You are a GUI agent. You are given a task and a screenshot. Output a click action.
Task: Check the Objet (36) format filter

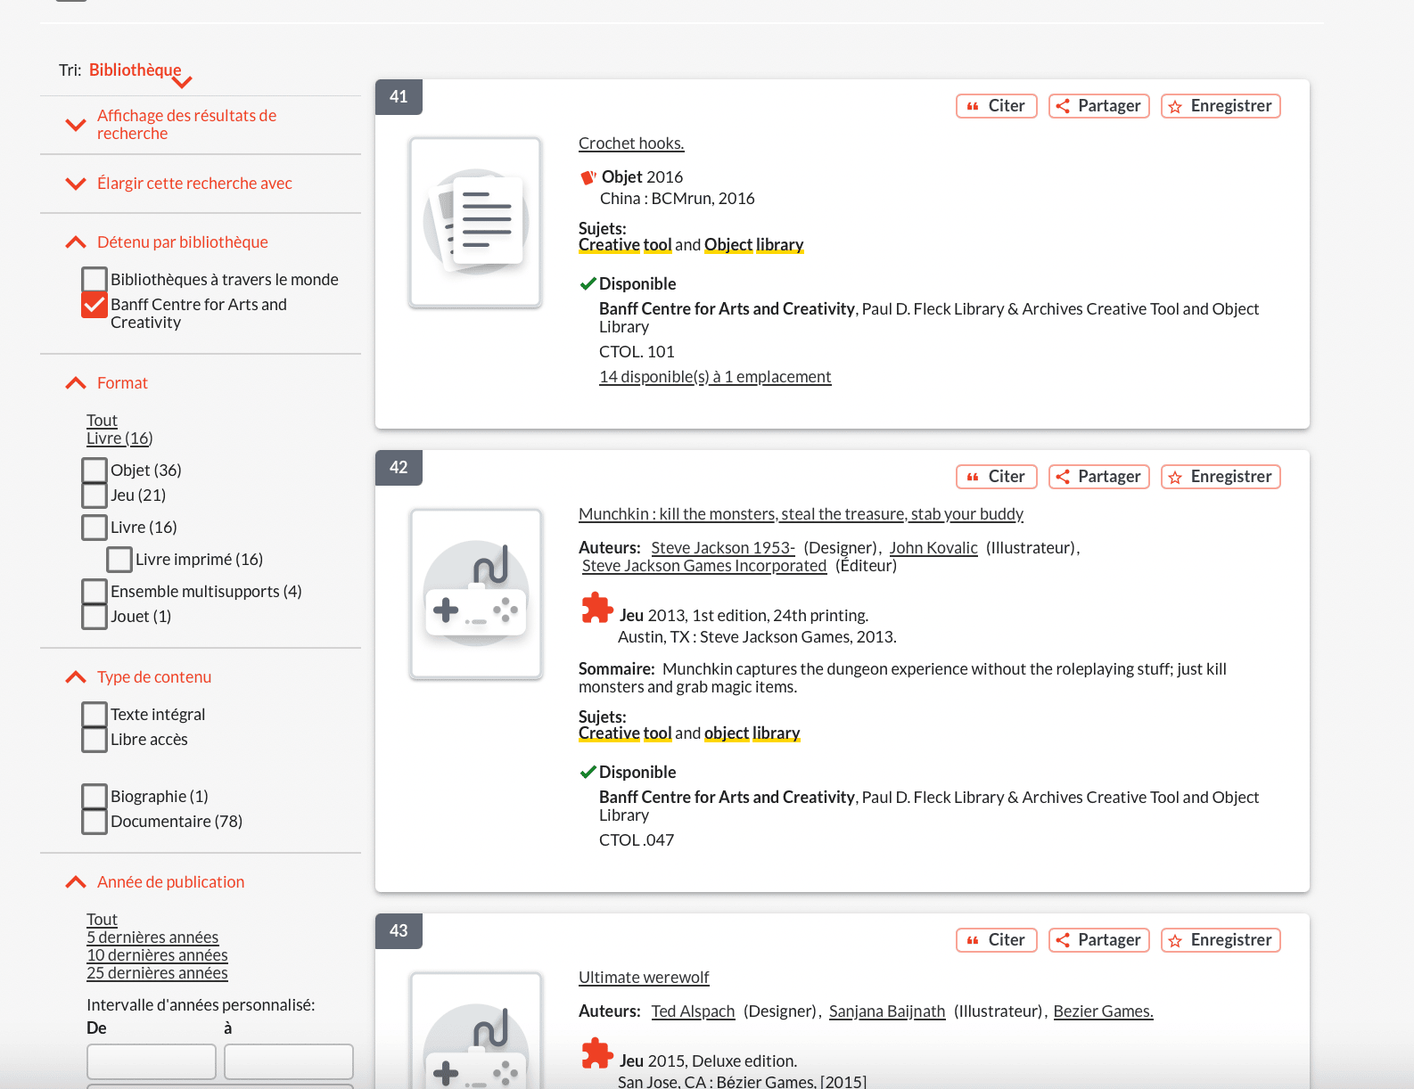[x=95, y=471]
